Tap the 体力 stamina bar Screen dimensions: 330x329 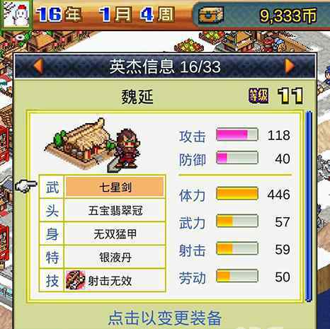tap(237, 194)
